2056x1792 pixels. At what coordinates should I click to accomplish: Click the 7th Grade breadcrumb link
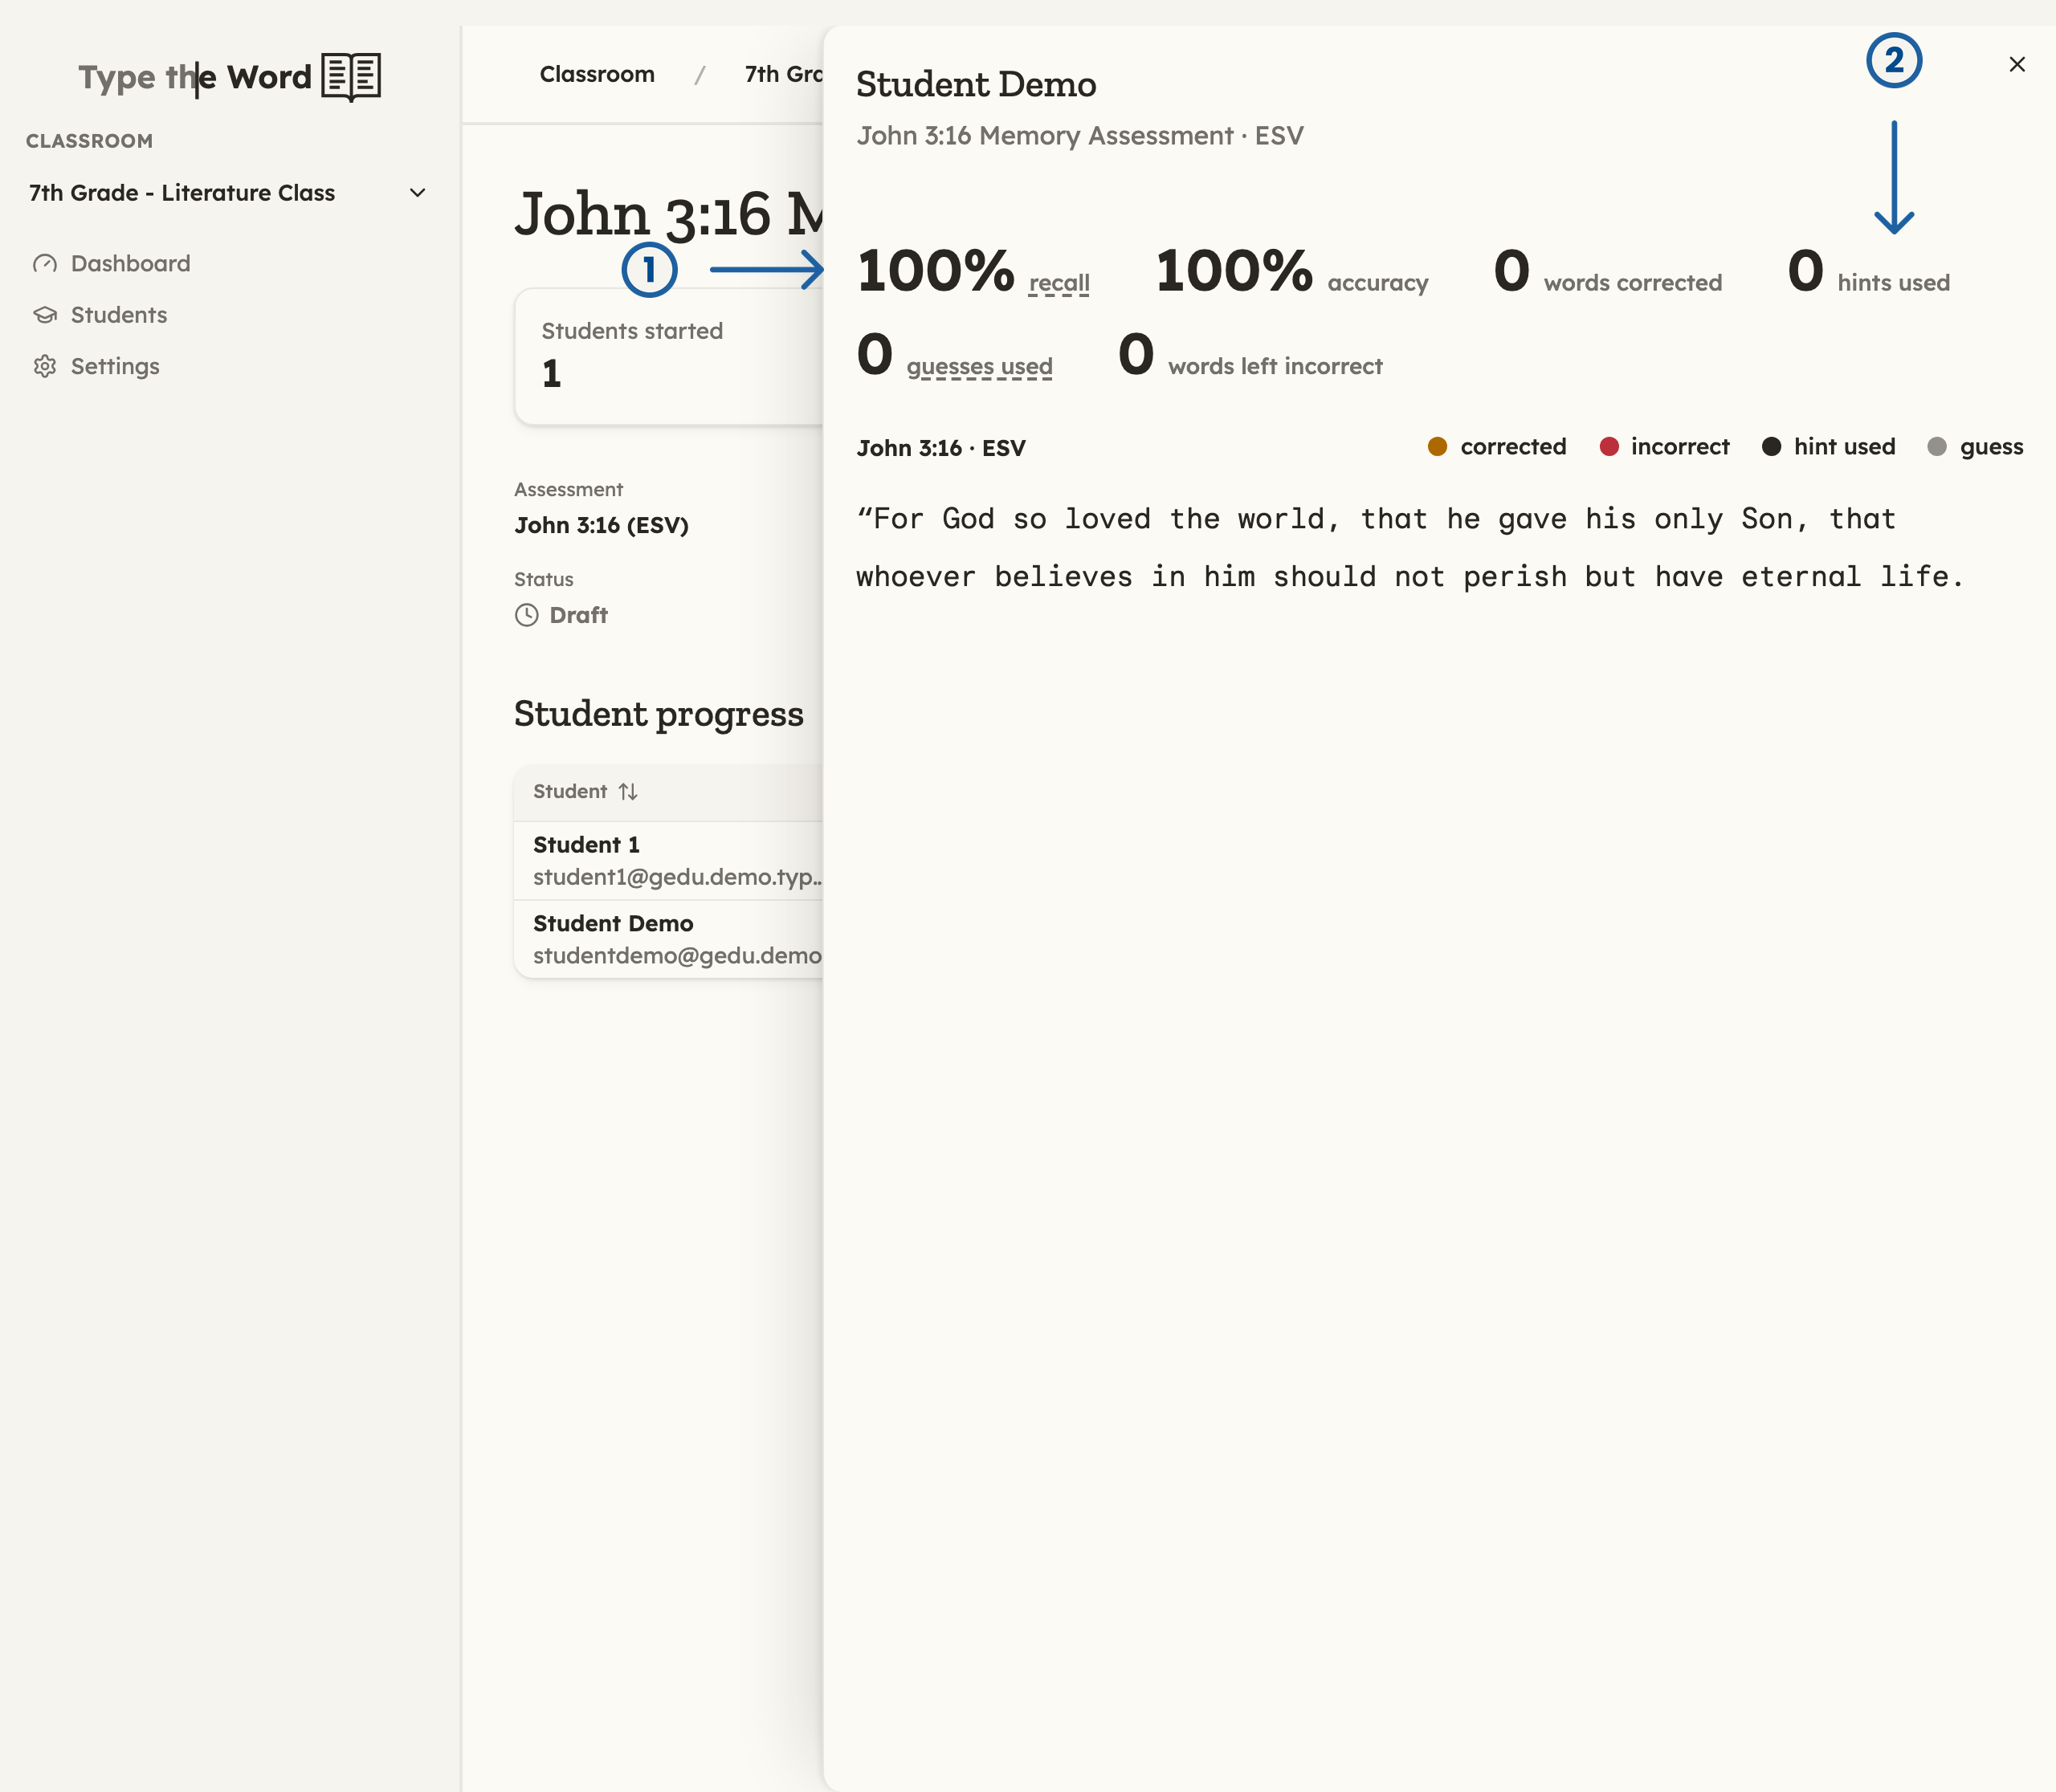tap(783, 74)
